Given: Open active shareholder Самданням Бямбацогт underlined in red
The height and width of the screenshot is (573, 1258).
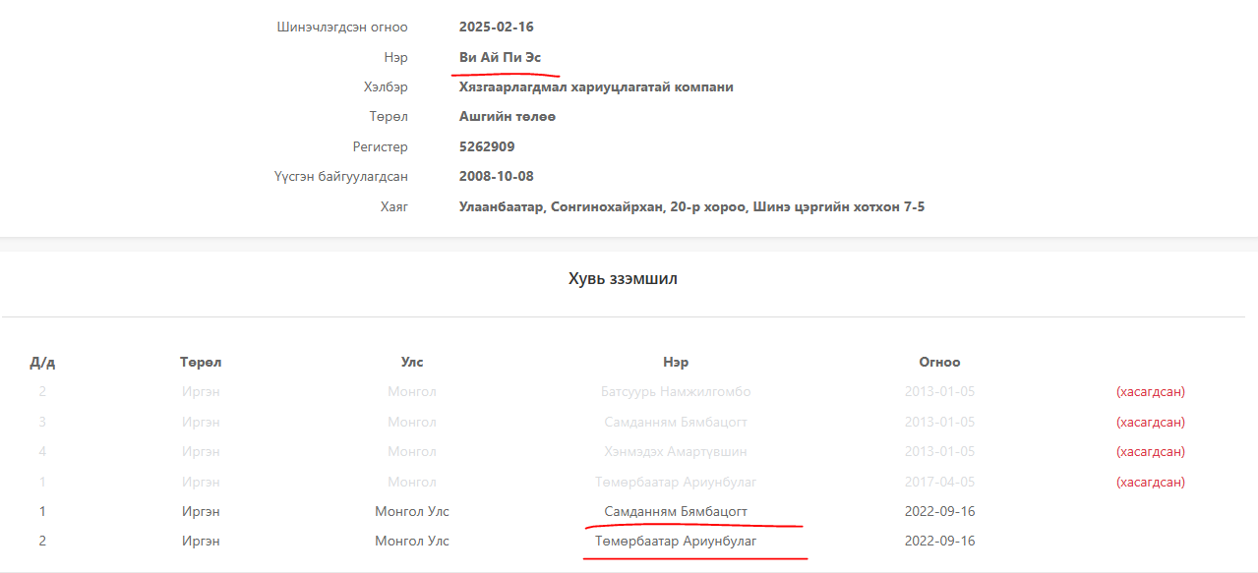Looking at the screenshot, I should point(676,511).
